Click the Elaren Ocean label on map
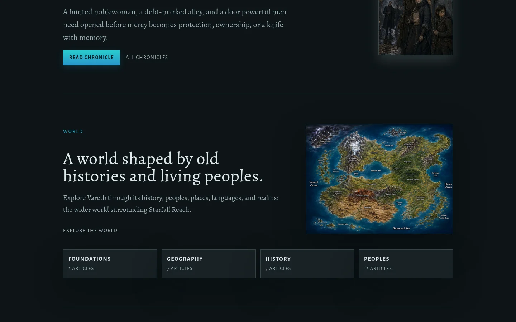 [x=448, y=185]
